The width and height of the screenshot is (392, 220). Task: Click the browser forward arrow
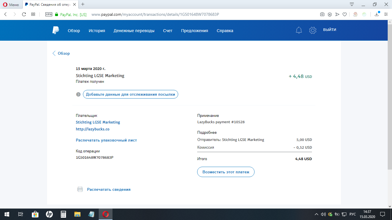point(15,14)
